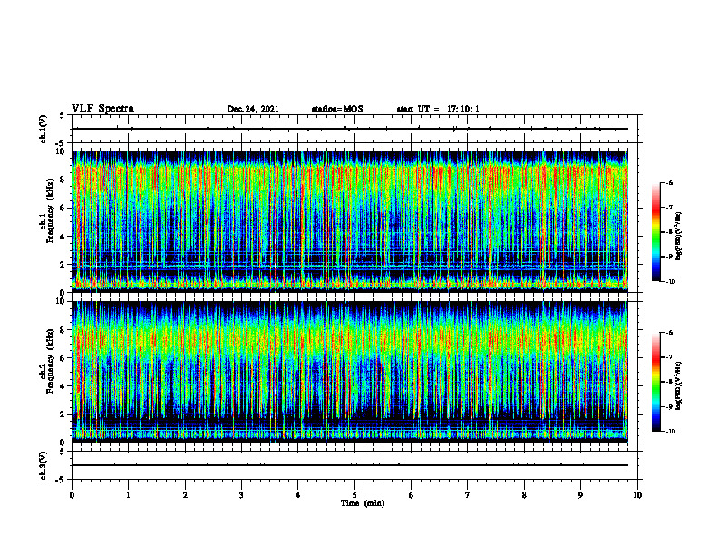Select the "6" frequency tick of ch.2 spectrogram
This screenshot has height=555, width=718.
point(63,358)
